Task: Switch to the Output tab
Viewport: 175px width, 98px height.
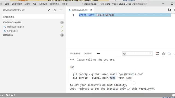Action: (x=88, y=54)
